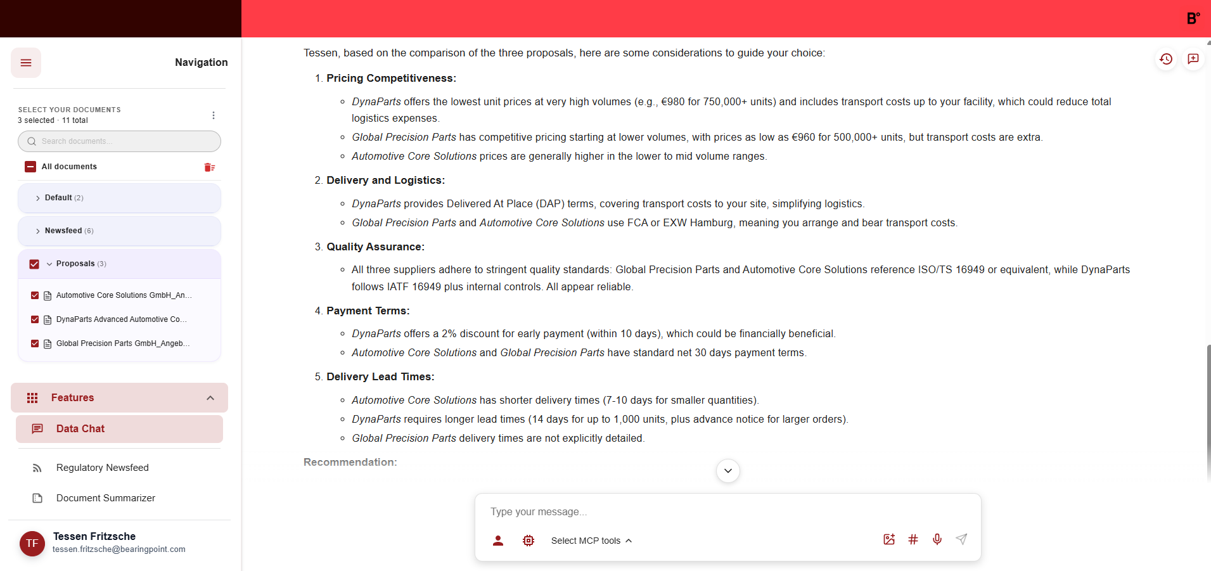
Task: Click the persona person icon
Action: 498,541
